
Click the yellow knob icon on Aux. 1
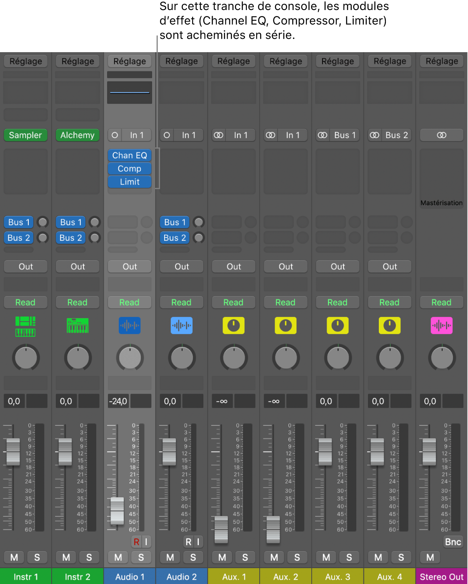click(x=233, y=326)
